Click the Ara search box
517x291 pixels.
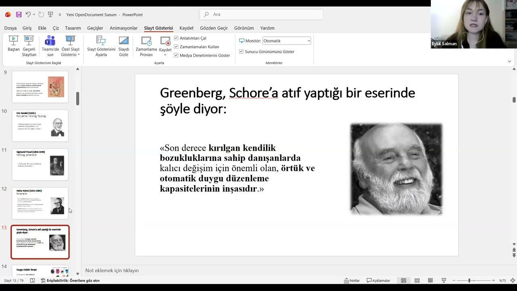click(x=261, y=14)
